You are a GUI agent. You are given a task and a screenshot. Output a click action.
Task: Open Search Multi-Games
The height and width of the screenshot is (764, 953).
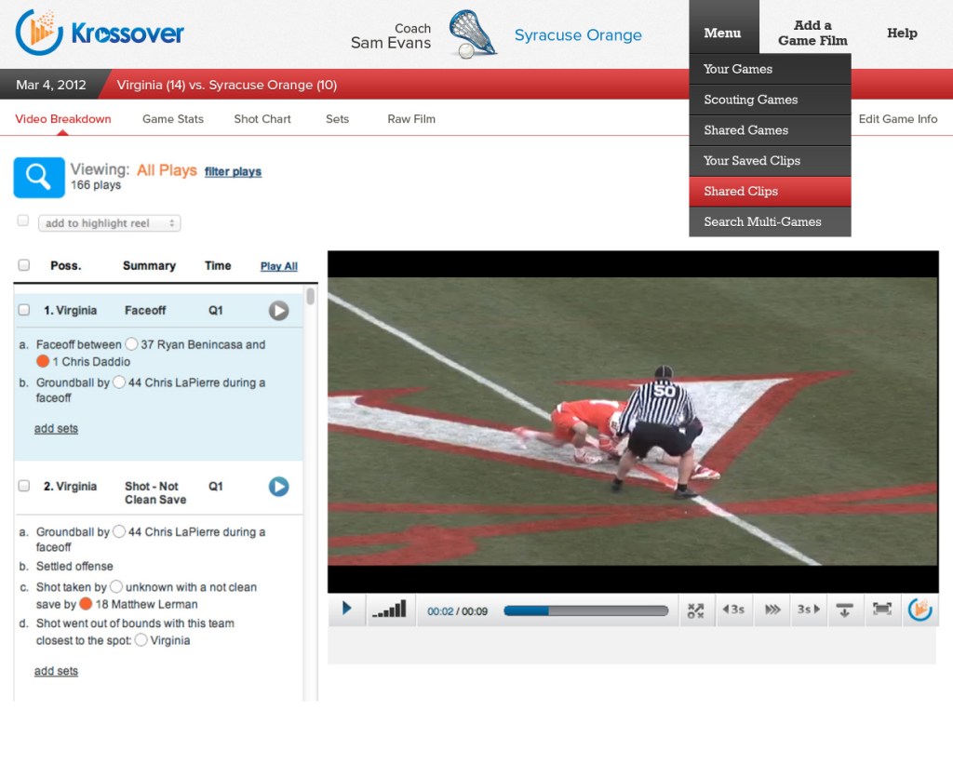pos(770,221)
